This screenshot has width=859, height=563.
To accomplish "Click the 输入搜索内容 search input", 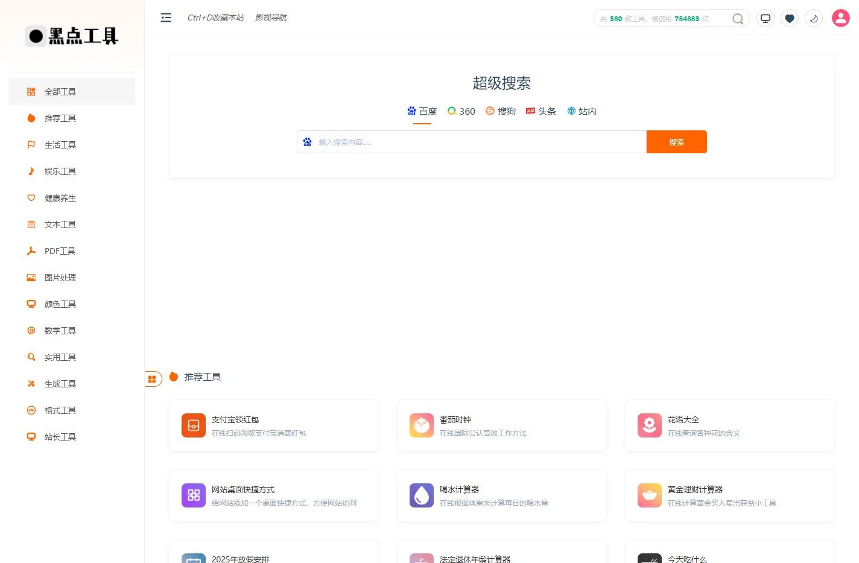I will (x=472, y=142).
